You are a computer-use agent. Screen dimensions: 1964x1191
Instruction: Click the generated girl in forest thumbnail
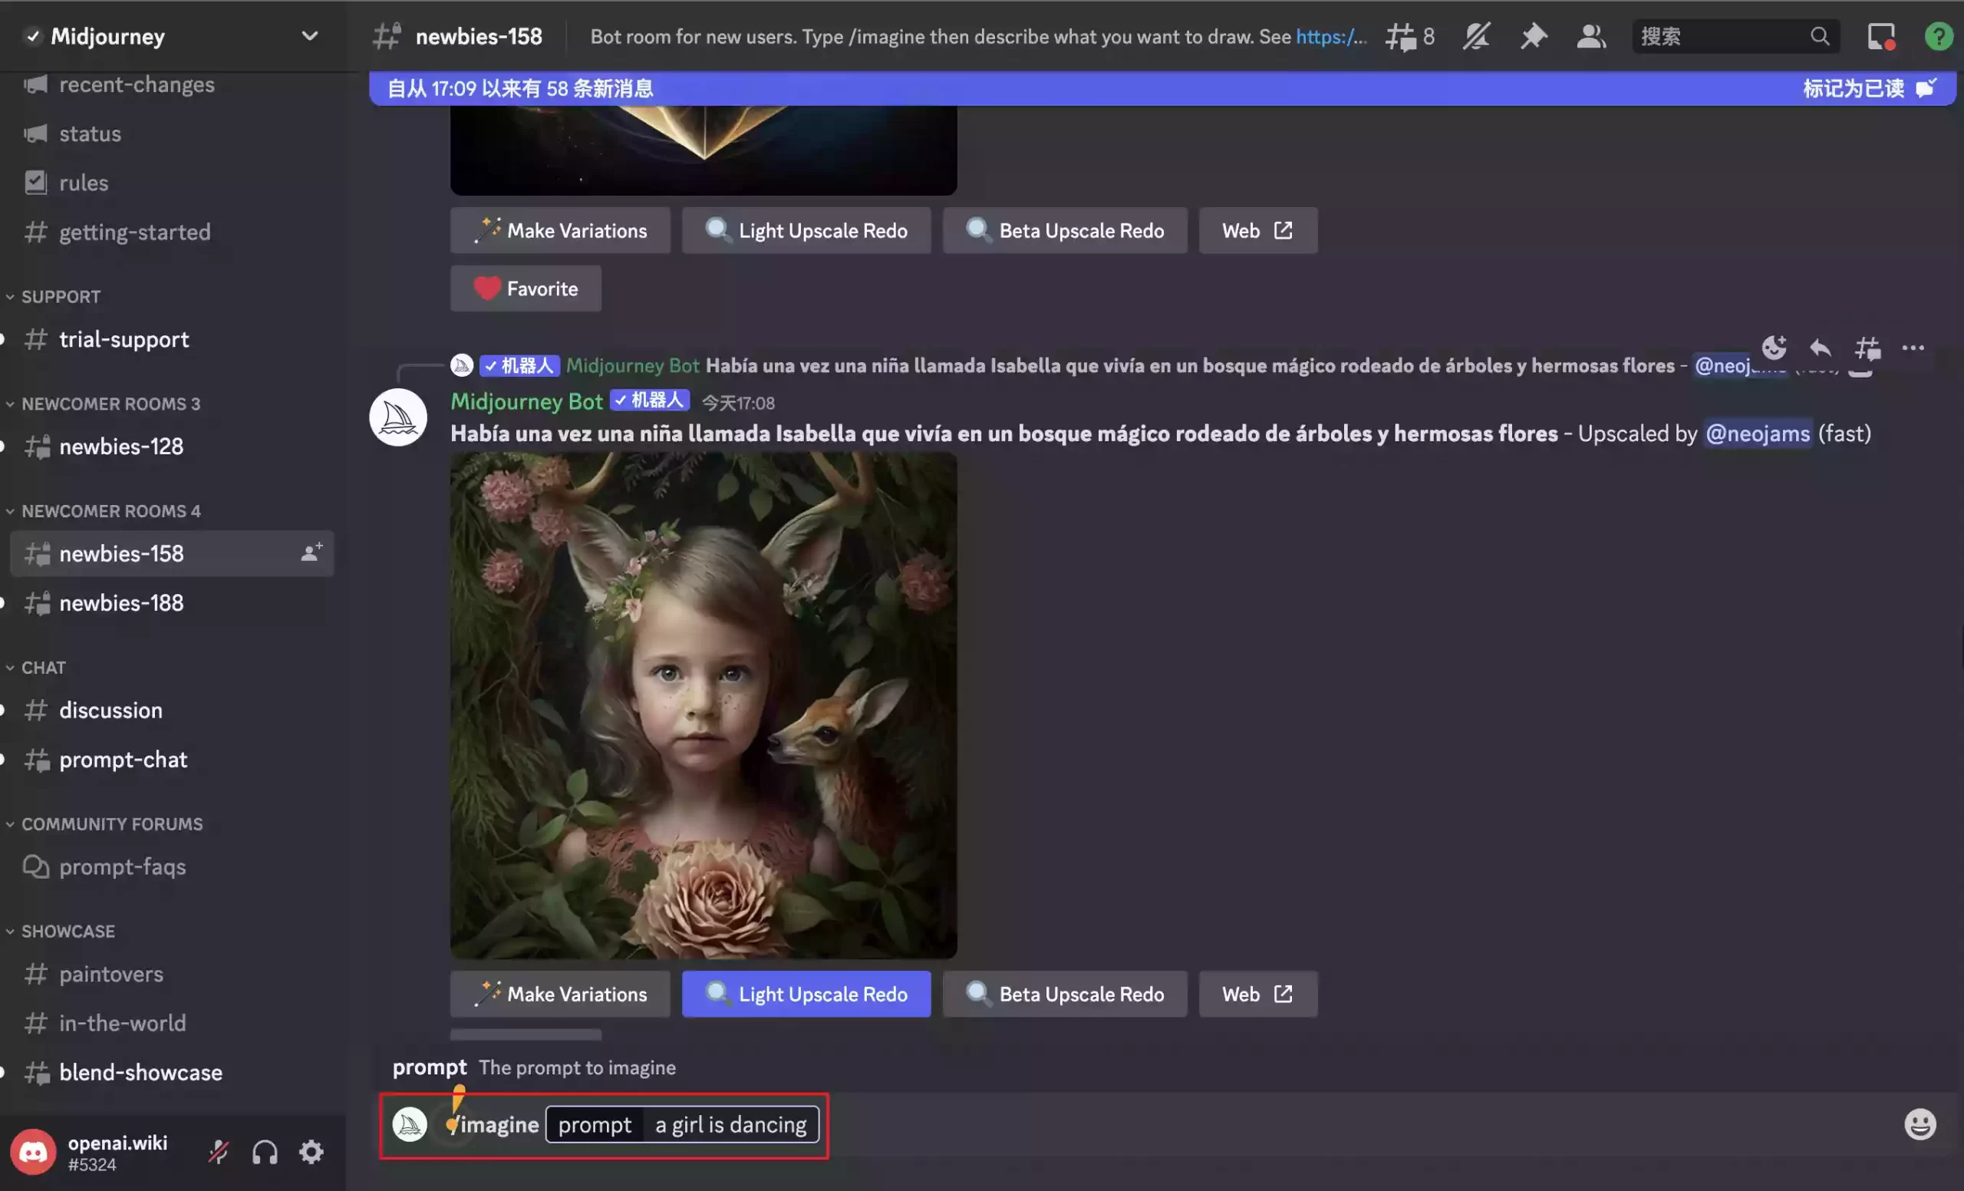tap(701, 701)
